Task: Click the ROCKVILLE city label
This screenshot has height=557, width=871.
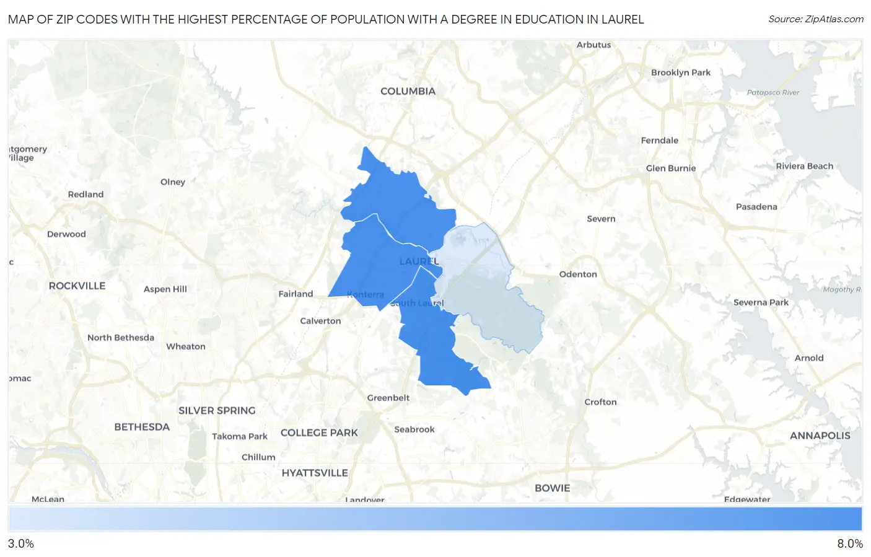Action: click(77, 286)
